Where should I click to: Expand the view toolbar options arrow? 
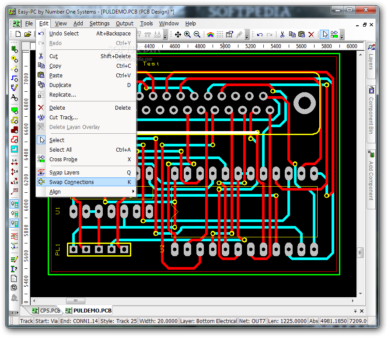[x=247, y=37]
